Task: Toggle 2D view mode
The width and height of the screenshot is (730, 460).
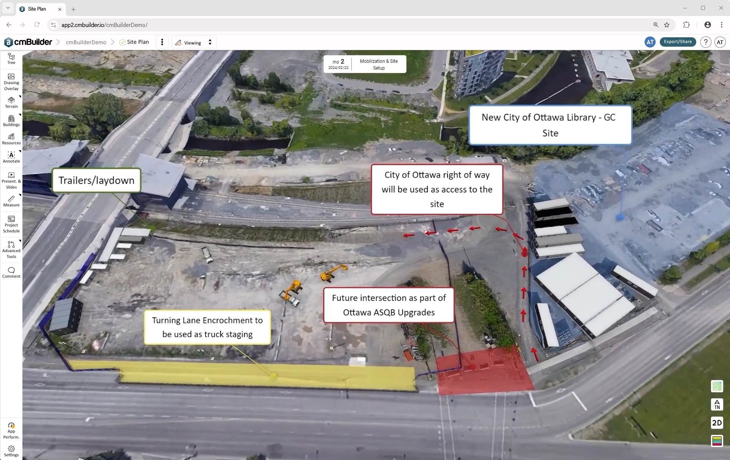Action: click(x=717, y=423)
